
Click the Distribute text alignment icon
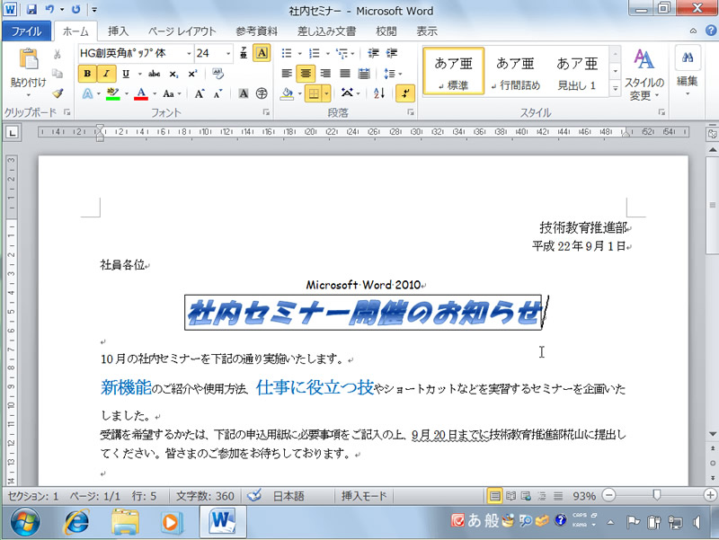click(x=364, y=74)
